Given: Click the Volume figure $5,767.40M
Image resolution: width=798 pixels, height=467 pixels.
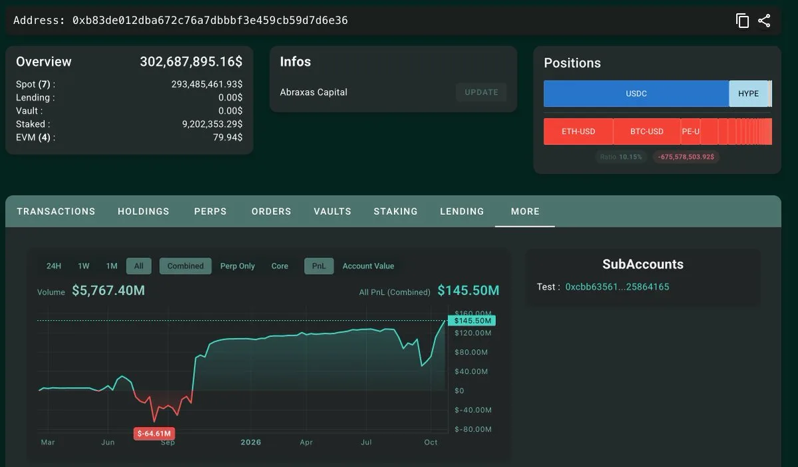Looking at the screenshot, I should 108,291.
